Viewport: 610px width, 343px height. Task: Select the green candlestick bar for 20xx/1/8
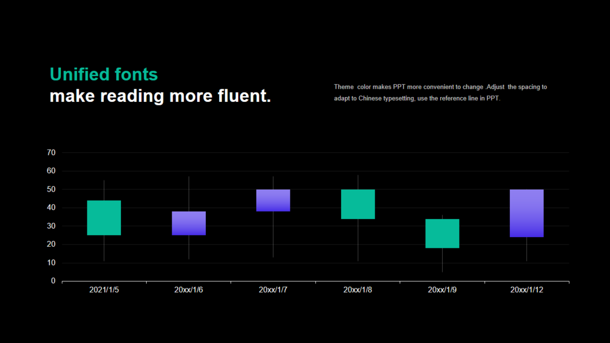358,204
